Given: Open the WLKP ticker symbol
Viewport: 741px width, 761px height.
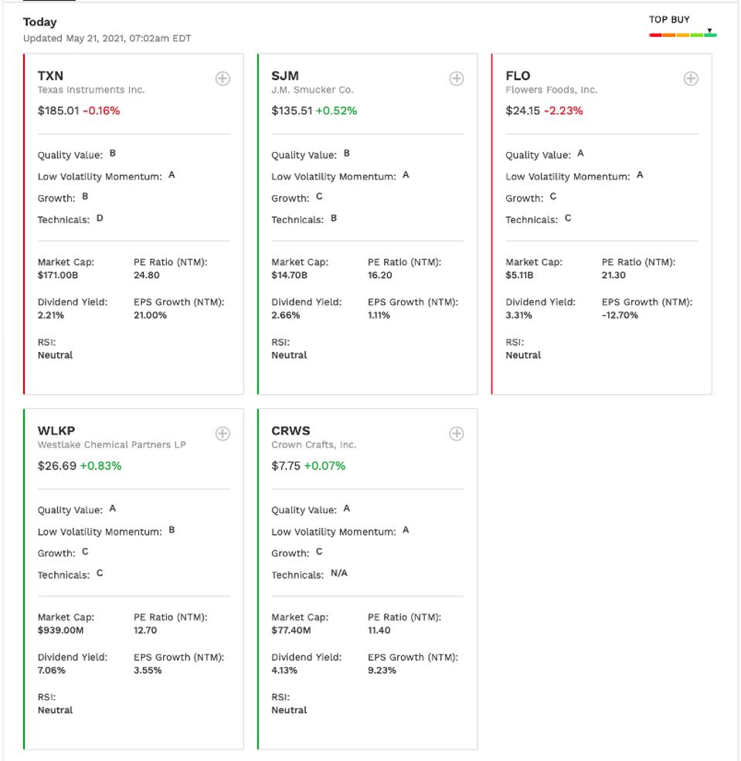Looking at the screenshot, I should tap(56, 431).
